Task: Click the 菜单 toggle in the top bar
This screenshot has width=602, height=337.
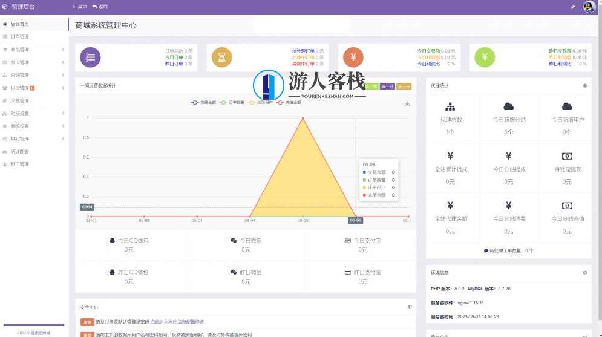Action: pos(80,7)
